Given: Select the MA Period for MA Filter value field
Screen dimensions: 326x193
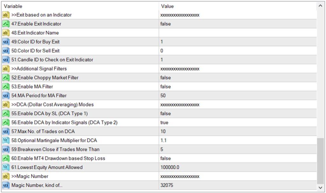Looking at the screenshot, I should [x=237, y=96].
